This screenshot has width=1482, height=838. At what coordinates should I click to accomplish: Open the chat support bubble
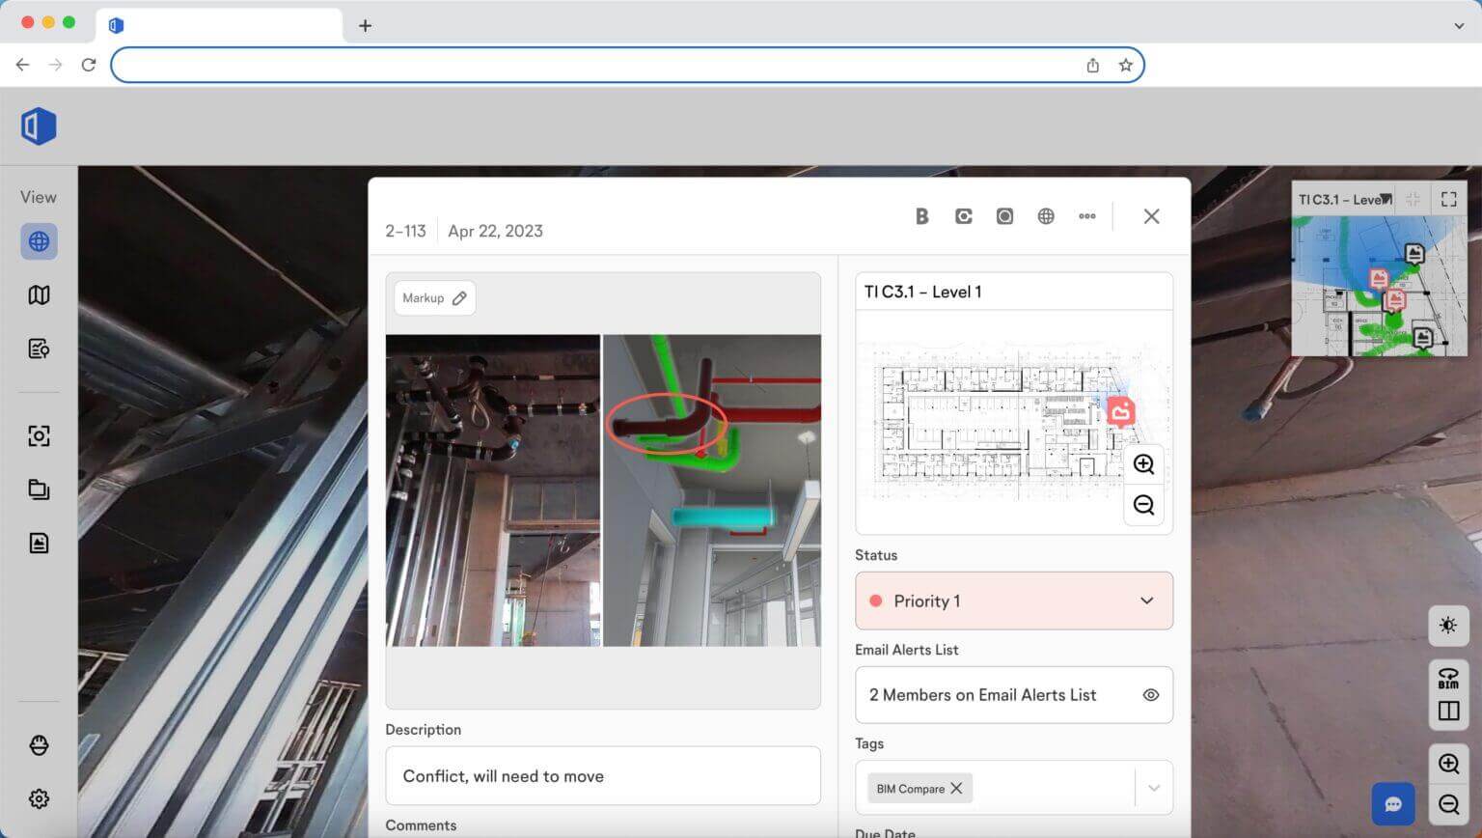(x=1392, y=804)
